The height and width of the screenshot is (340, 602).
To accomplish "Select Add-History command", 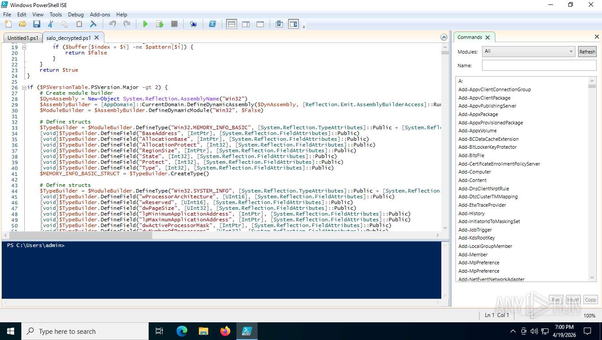I will (471, 213).
